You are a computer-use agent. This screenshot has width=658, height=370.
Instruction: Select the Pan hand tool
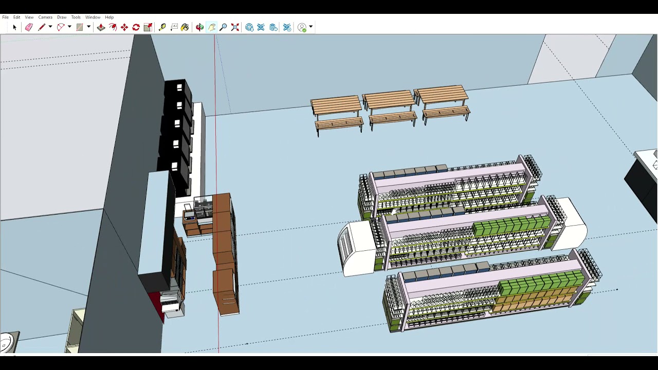[212, 27]
